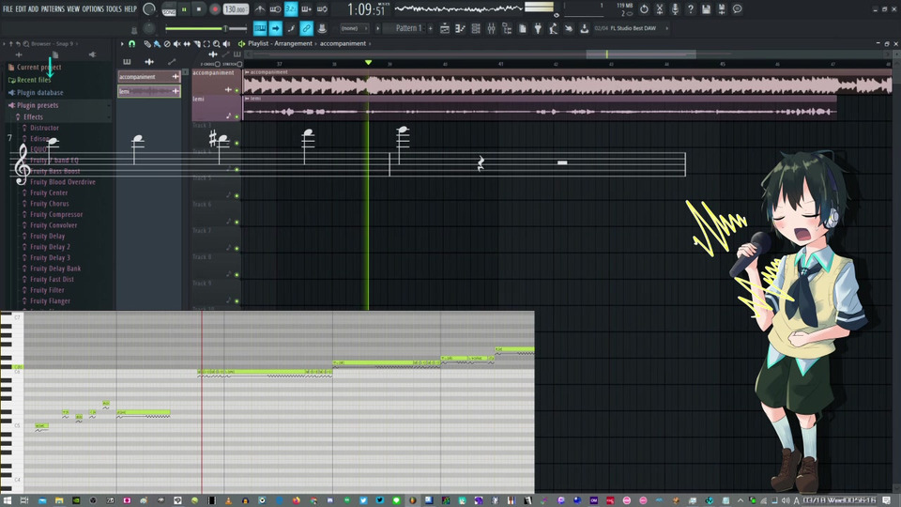Toggle Pat/Song mode switch
Screen dimensions: 901x507
169,9
